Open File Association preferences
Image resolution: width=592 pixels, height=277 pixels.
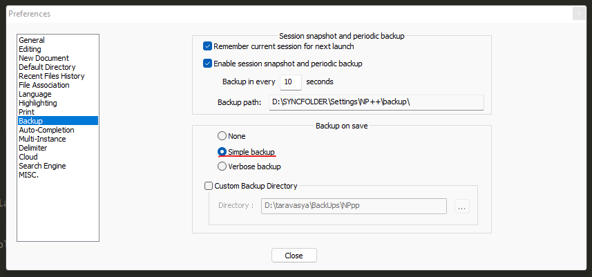(44, 85)
